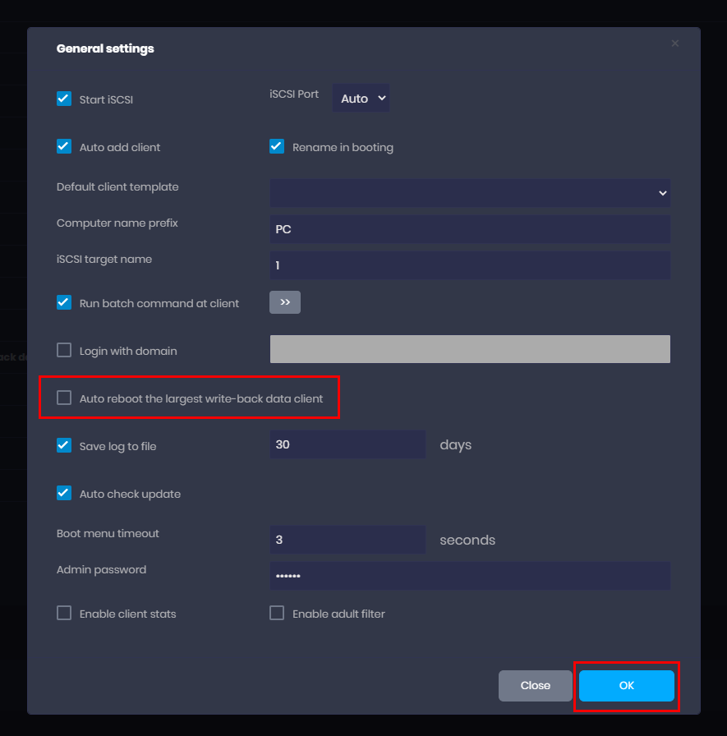727x736 pixels.
Task: Select the Admin password field
Action: point(470,576)
